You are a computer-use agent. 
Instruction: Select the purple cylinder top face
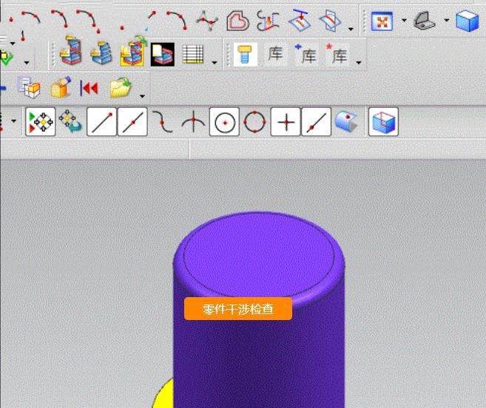pyautogui.click(x=259, y=254)
